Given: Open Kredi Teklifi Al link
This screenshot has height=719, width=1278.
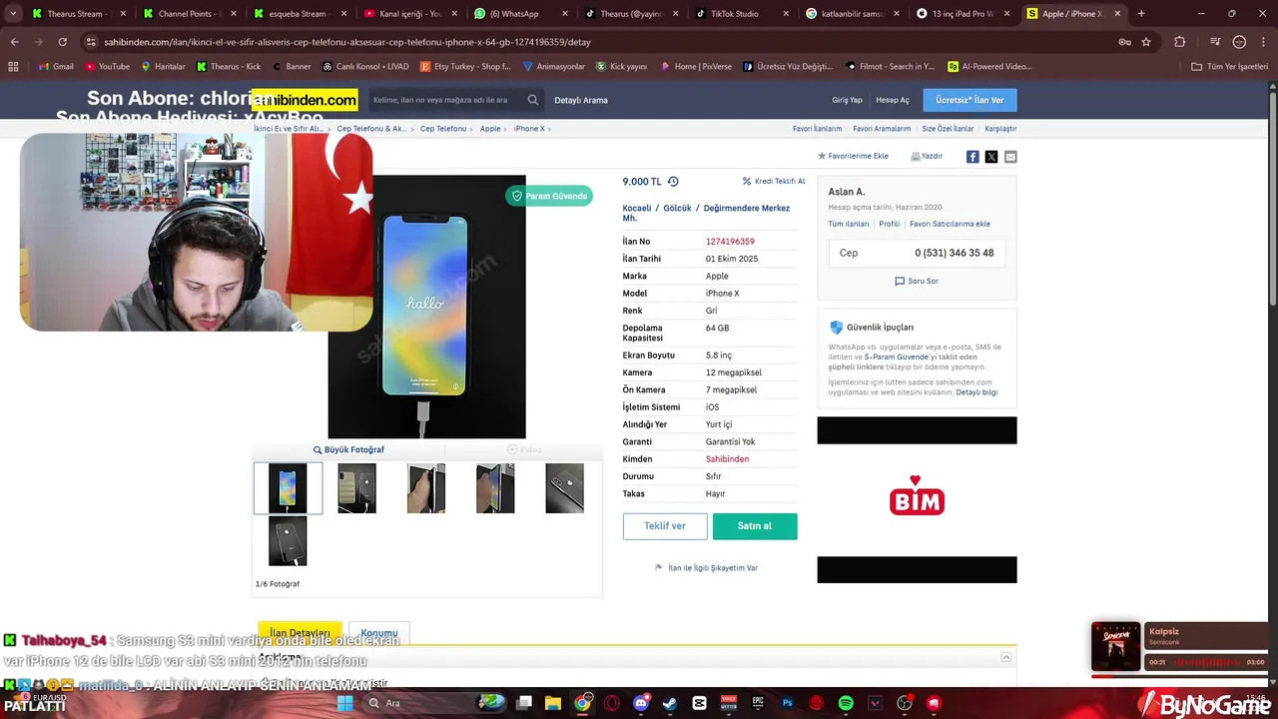Looking at the screenshot, I should [x=774, y=182].
